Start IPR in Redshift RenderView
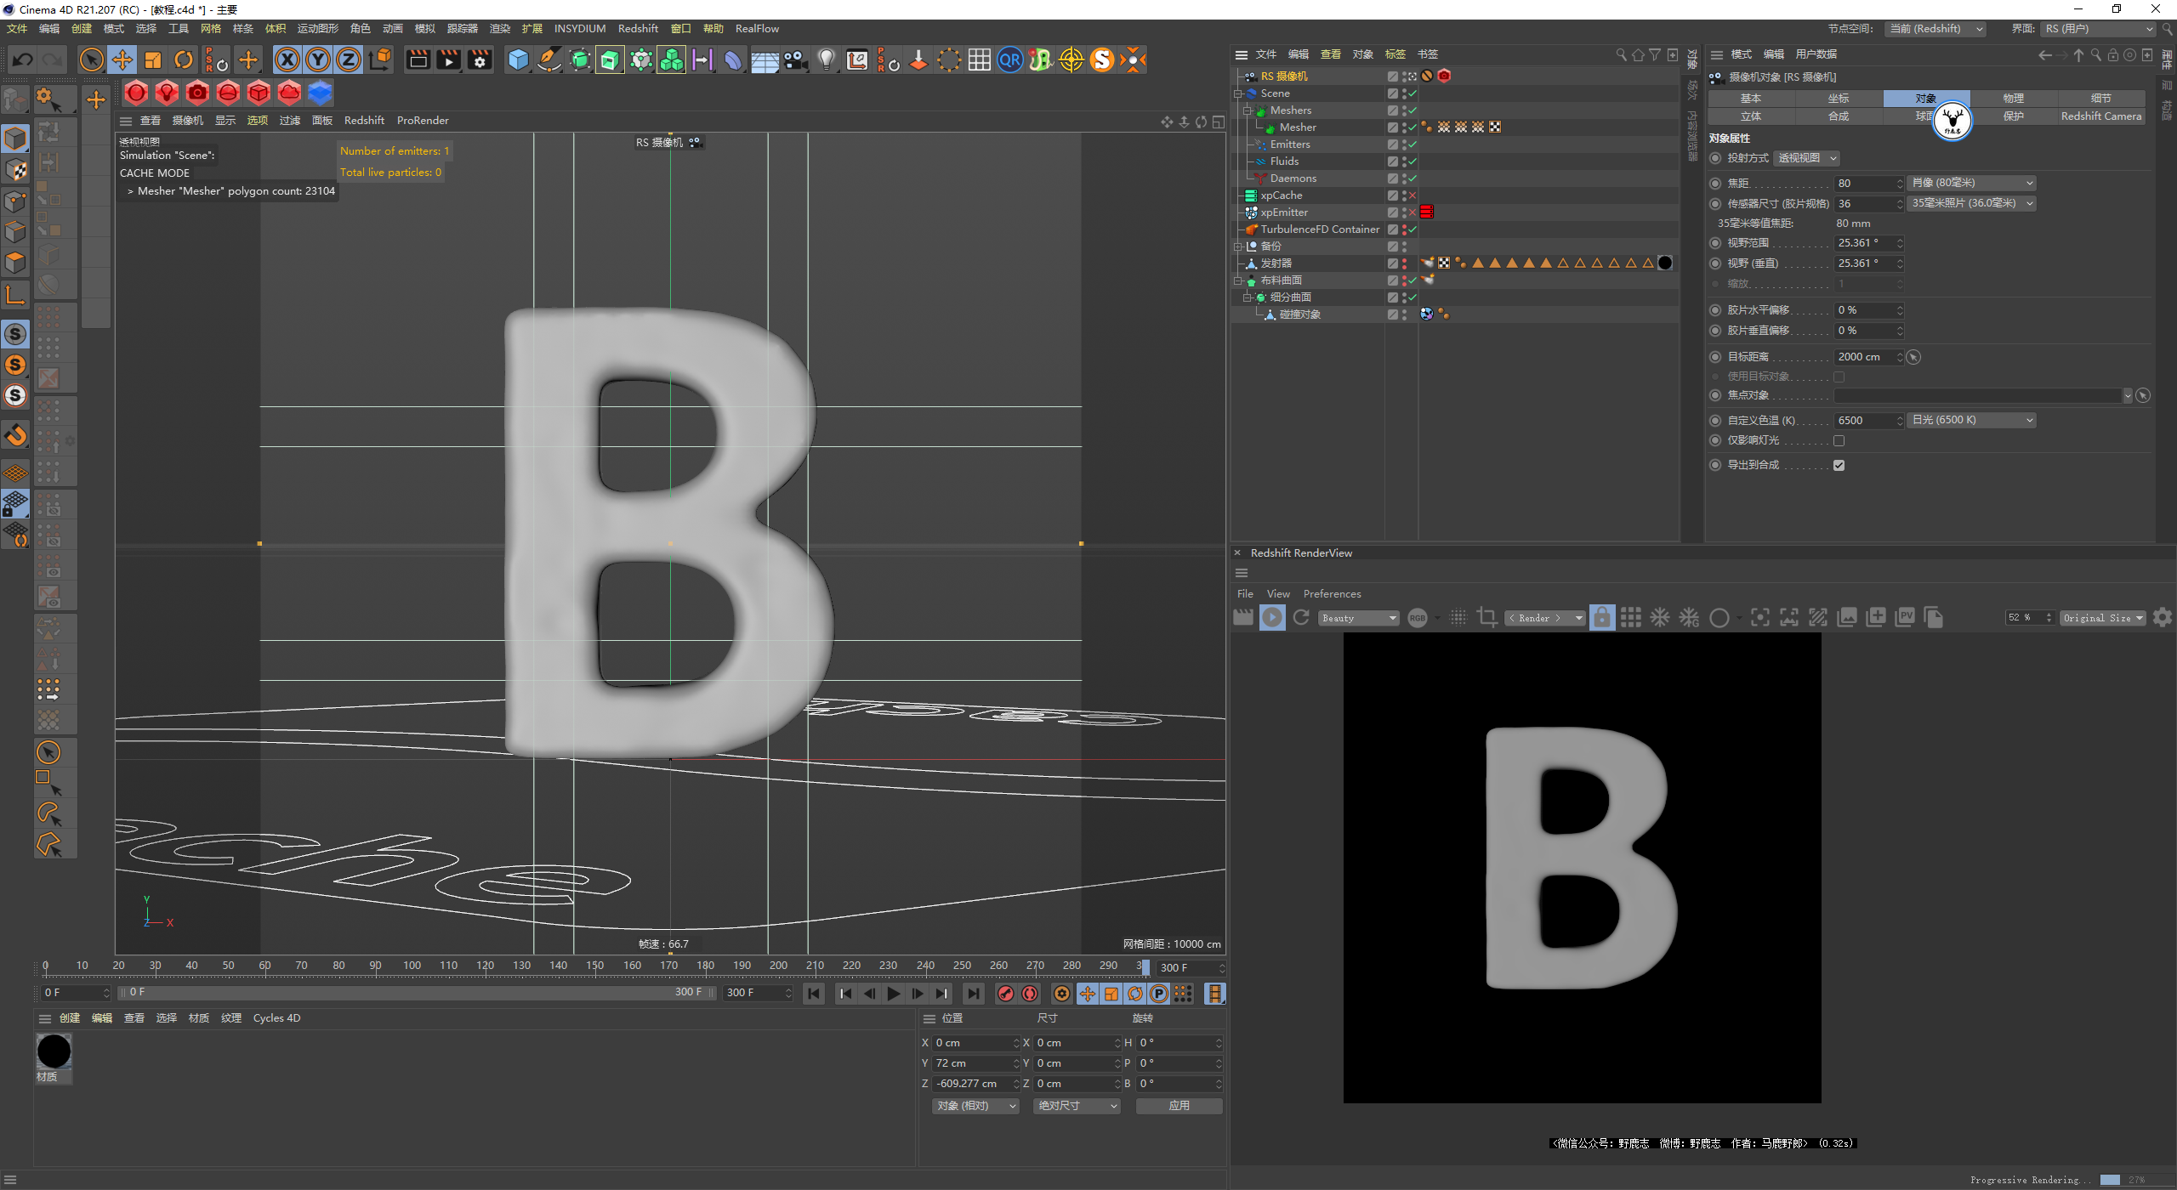Screen dimensions: 2177x1190 (1272, 618)
